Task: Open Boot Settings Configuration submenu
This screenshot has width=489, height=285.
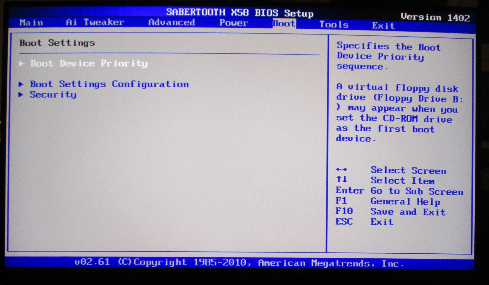Action: click(109, 84)
